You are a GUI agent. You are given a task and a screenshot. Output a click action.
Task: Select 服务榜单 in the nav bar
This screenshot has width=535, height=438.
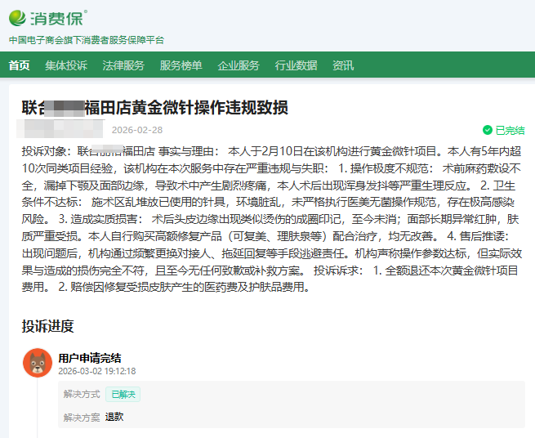(181, 65)
